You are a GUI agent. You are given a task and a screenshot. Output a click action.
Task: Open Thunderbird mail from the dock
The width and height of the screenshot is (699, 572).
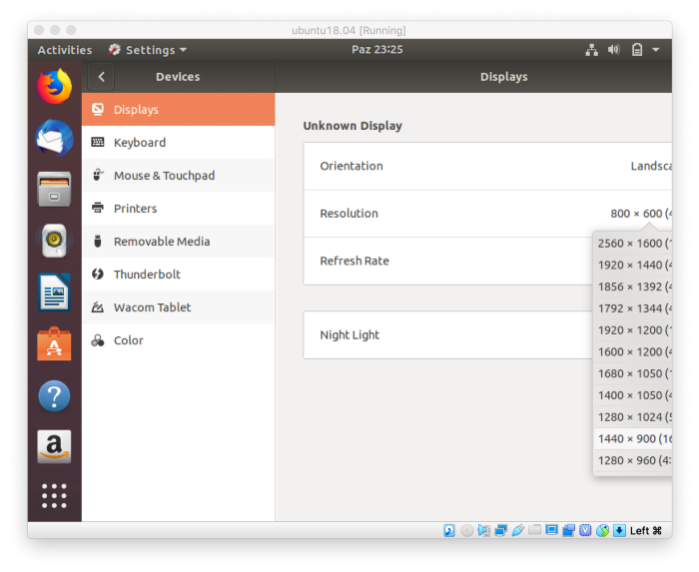[54, 138]
